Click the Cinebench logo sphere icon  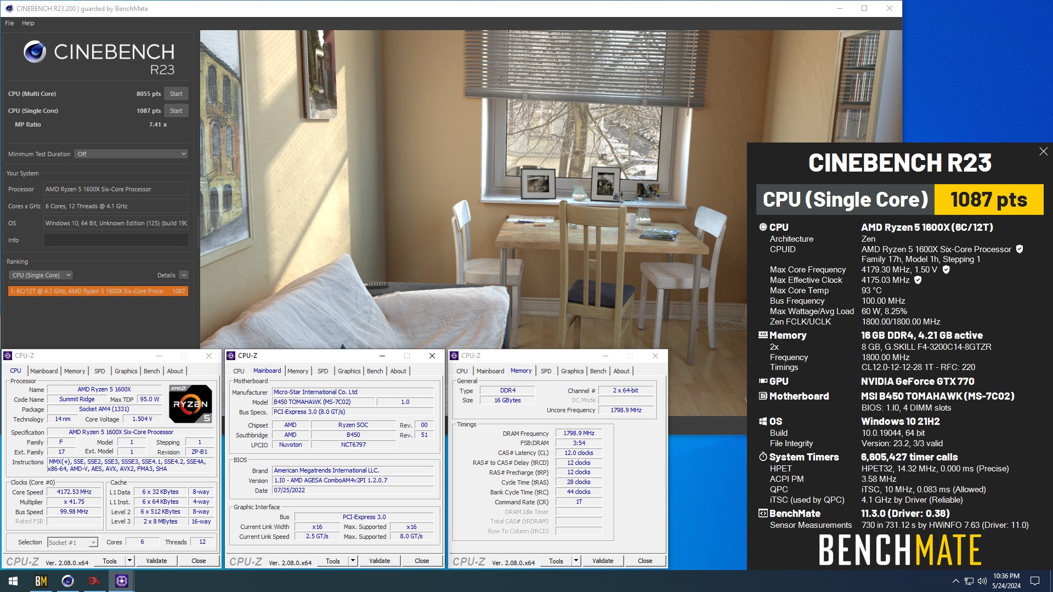(x=35, y=52)
